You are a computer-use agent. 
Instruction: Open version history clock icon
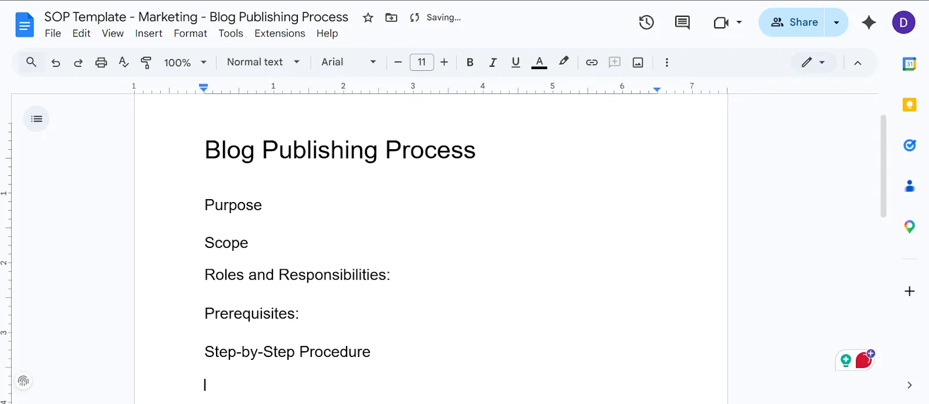point(646,23)
